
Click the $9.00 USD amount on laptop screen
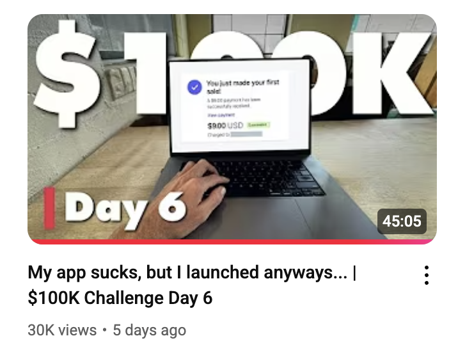[225, 125]
